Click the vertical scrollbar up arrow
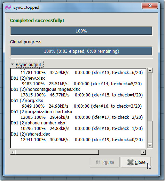This screenshot has height=181, width=165. [150, 71]
